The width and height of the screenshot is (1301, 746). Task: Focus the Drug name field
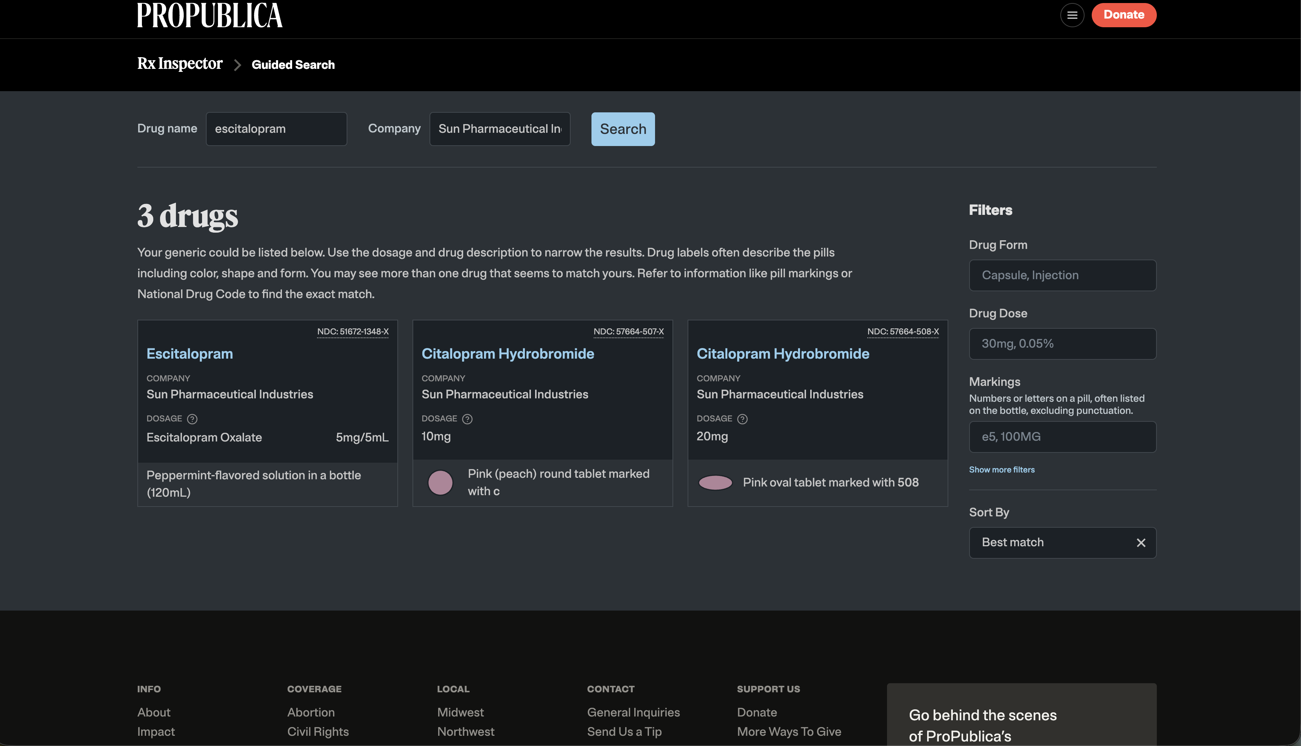(276, 129)
